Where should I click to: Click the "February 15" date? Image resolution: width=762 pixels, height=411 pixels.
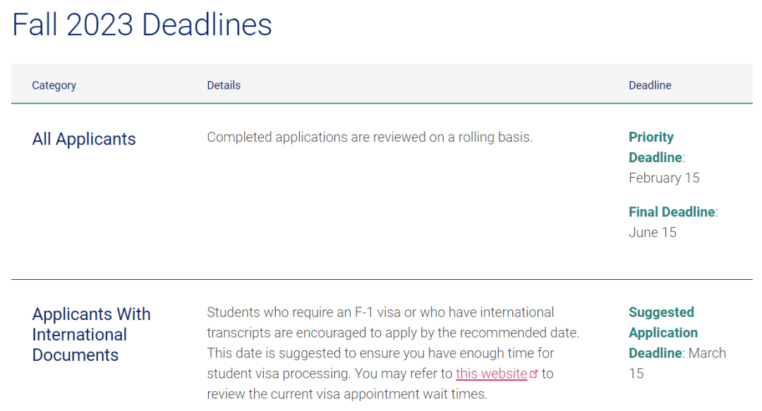664,178
